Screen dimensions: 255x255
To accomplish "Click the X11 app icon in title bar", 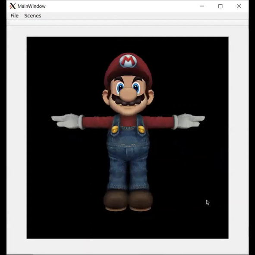I will click(13, 6).
